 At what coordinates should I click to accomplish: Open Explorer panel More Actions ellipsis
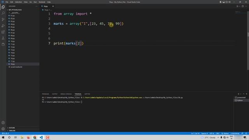point(36,6)
